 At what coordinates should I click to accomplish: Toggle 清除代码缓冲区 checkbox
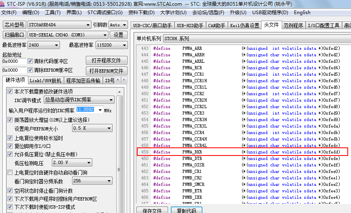[30, 61]
